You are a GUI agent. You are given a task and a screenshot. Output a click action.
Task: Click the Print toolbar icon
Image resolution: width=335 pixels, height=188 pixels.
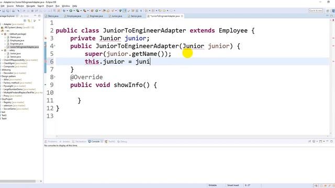(x=13, y=10)
